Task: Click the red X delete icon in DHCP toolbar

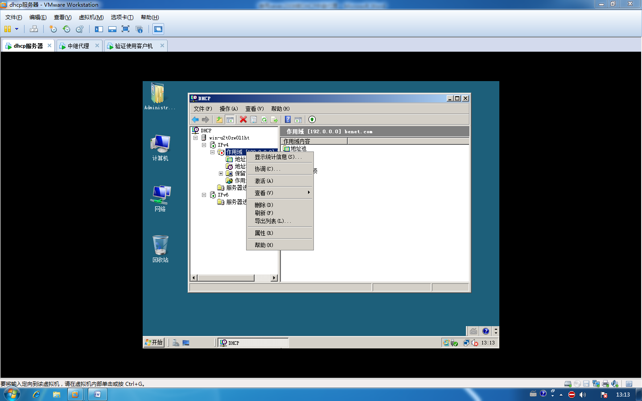Action: [x=243, y=119]
